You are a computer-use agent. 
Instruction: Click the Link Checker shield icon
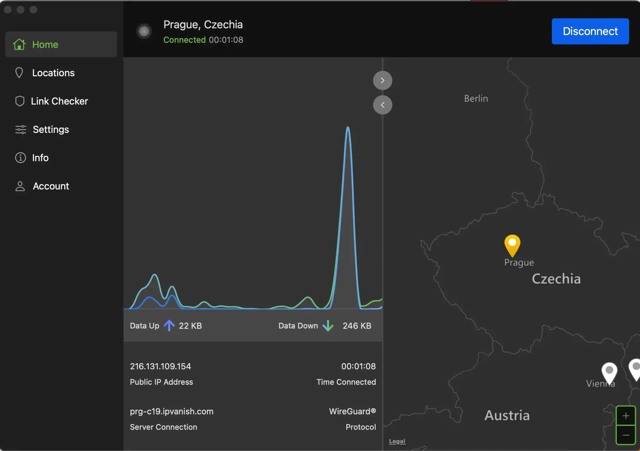pos(20,101)
